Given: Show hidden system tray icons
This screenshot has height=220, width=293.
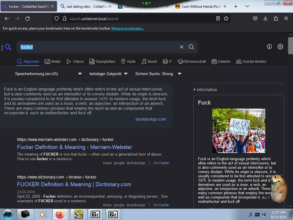Looking at the screenshot, I should pos(243,215).
